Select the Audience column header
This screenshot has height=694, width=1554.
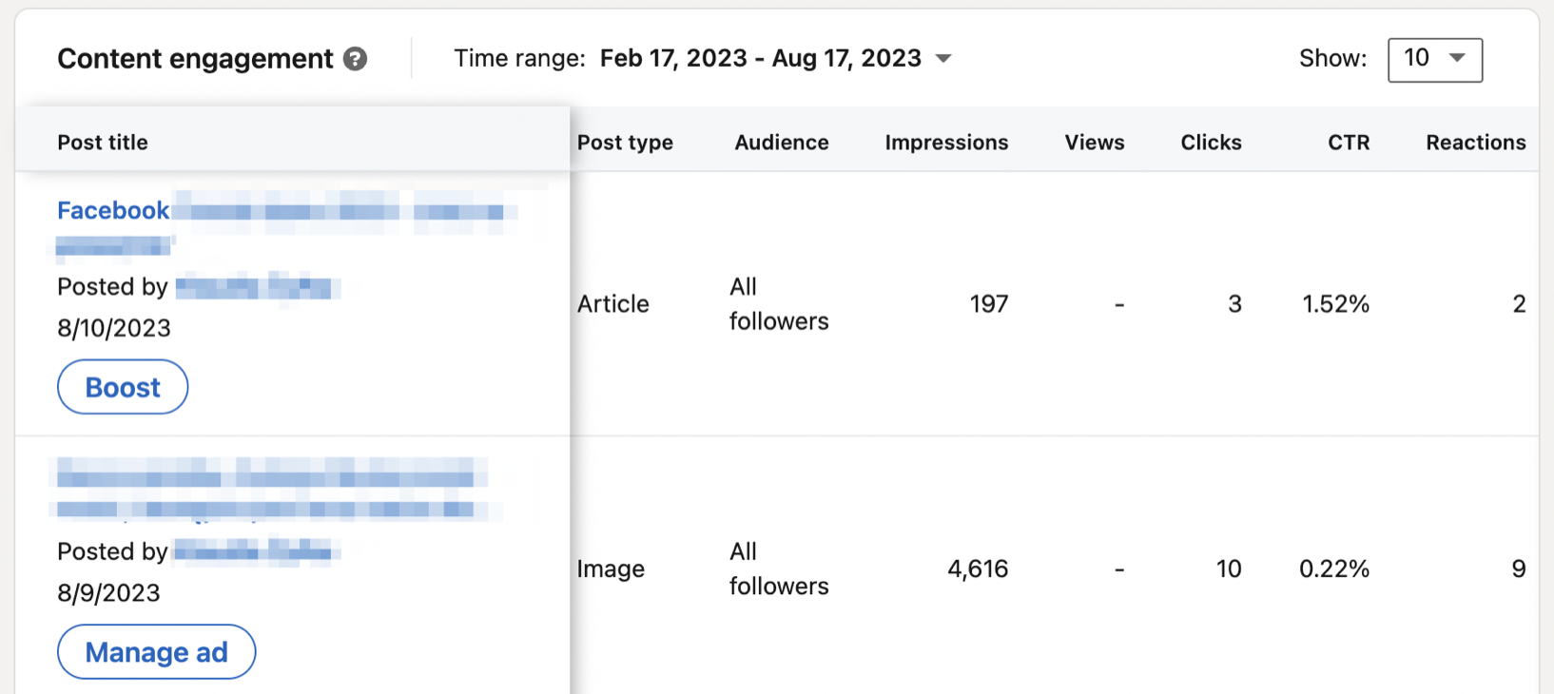click(781, 143)
